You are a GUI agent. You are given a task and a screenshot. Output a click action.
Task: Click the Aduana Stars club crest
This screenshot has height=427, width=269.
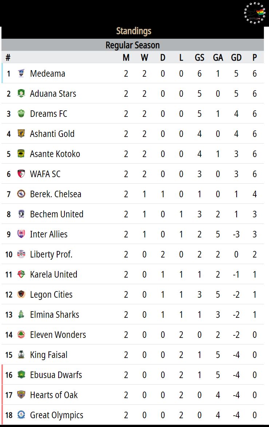[x=21, y=94]
